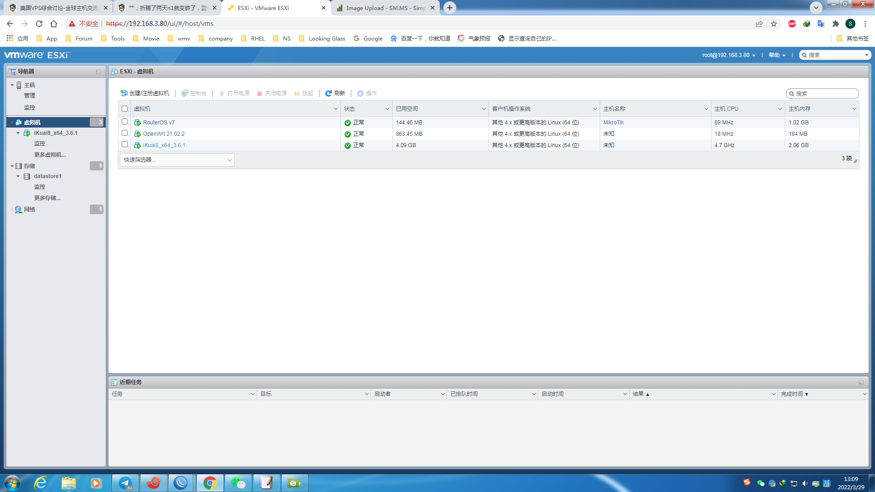Click the share page icon in address bar

pyautogui.click(x=759, y=24)
